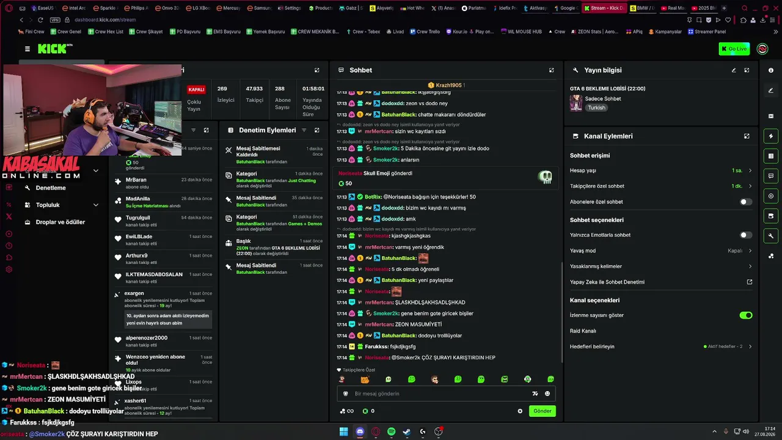
Task: Click the Kick logo
Action: 55,49
